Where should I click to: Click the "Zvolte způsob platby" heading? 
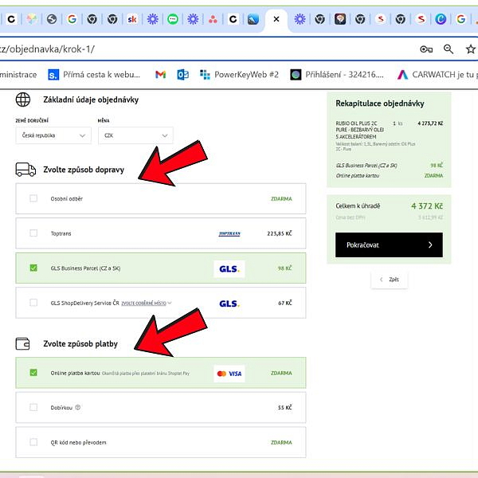point(80,343)
